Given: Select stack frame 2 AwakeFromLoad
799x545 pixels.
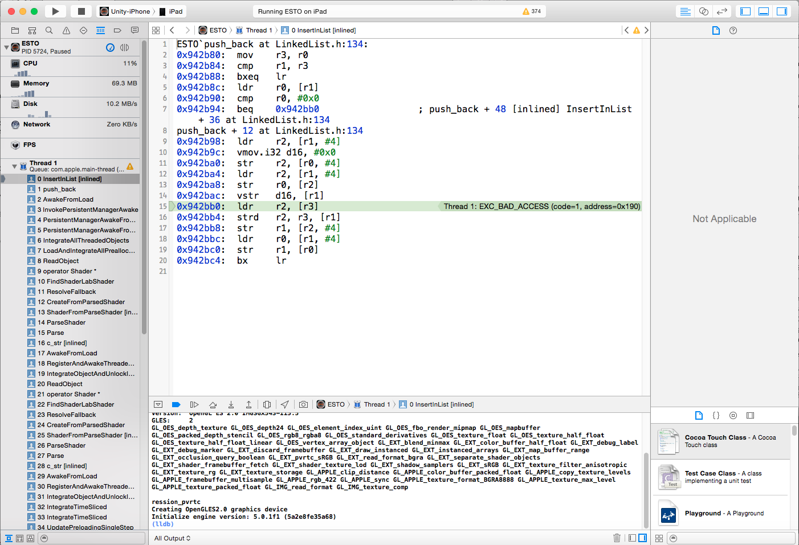Looking at the screenshot, I should (x=70, y=199).
